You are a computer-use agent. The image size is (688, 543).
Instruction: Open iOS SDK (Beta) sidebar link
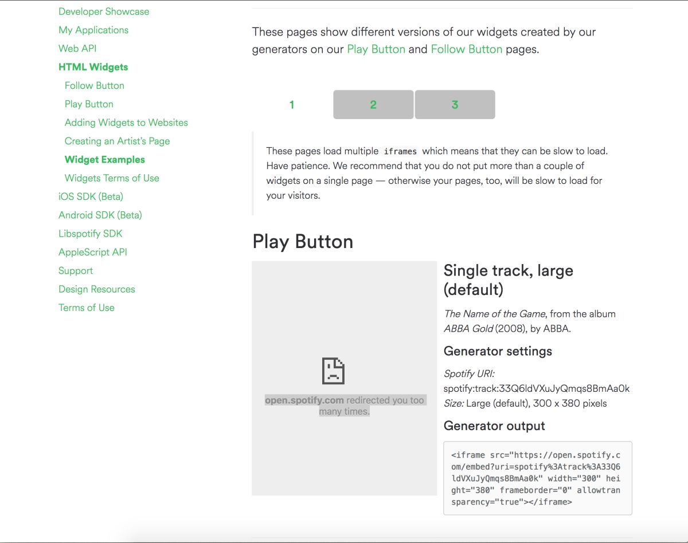coord(91,196)
